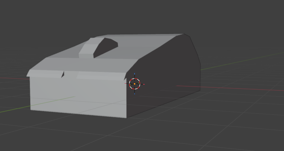The width and height of the screenshot is (284, 151).
Task: Click the dark triangular dormer side face
Action: click(x=107, y=47)
